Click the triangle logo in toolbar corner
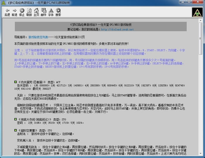The height and width of the screenshot is (158, 205). (x=197, y=12)
